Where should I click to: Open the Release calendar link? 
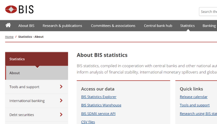click(x=194, y=97)
